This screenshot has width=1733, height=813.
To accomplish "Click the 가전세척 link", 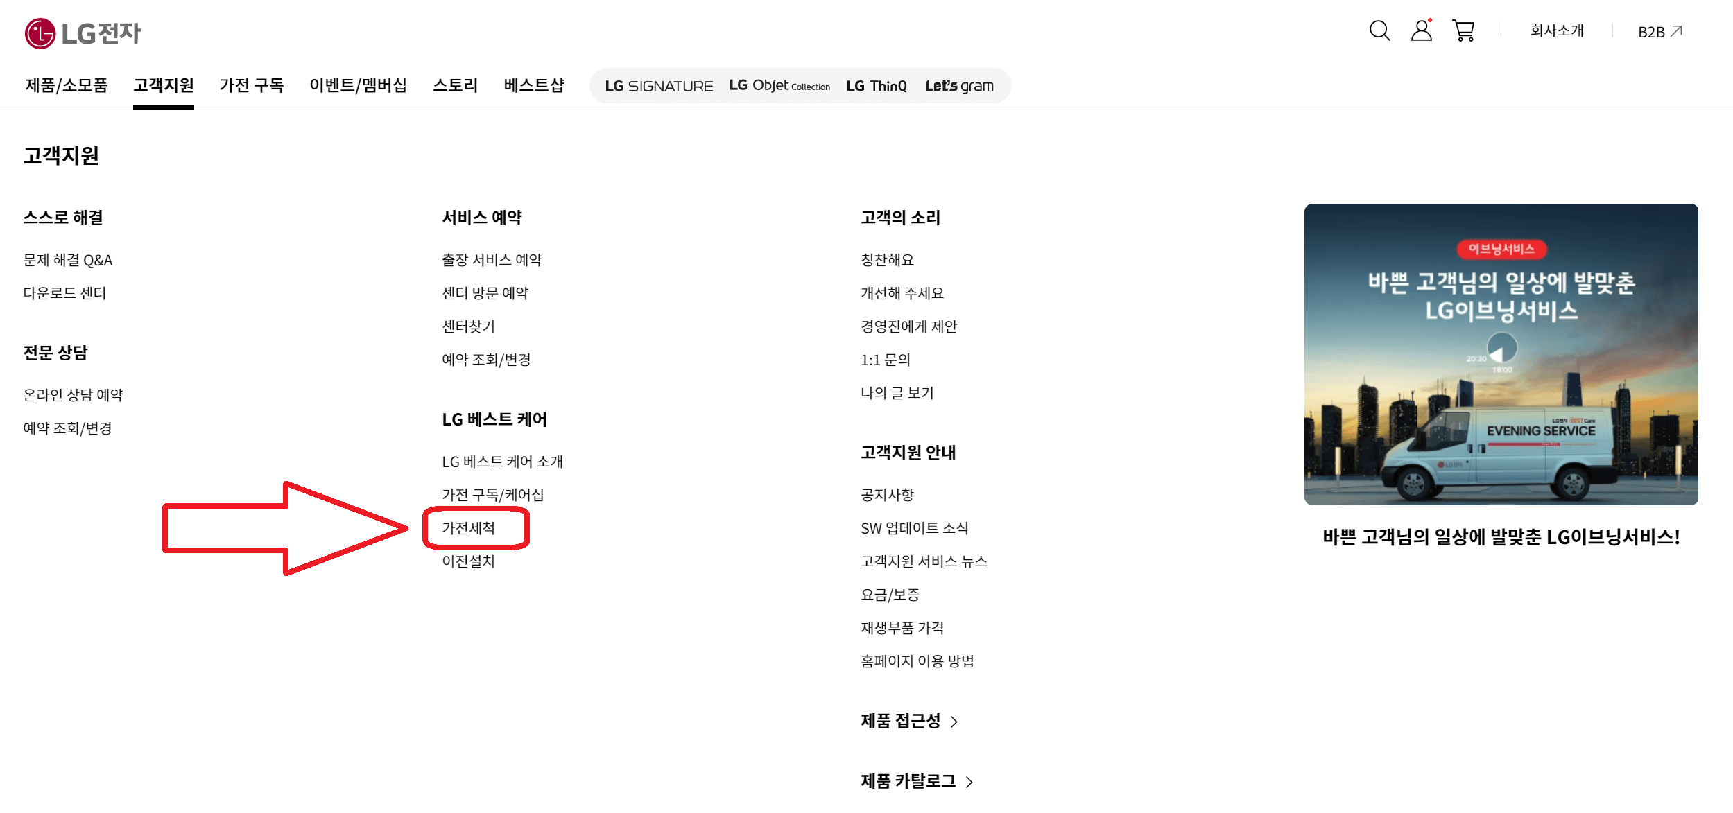I will click(x=469, y=528).
